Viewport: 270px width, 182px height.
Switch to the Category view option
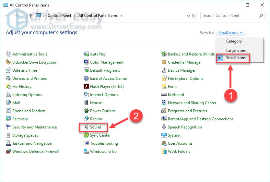(x=234, y=41)
